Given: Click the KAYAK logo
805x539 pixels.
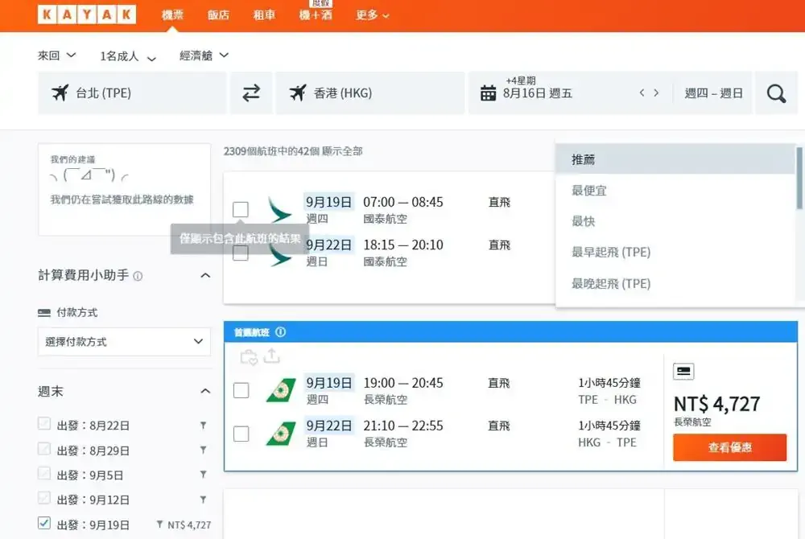Looking at the screenshot, I should coord(87,14).
